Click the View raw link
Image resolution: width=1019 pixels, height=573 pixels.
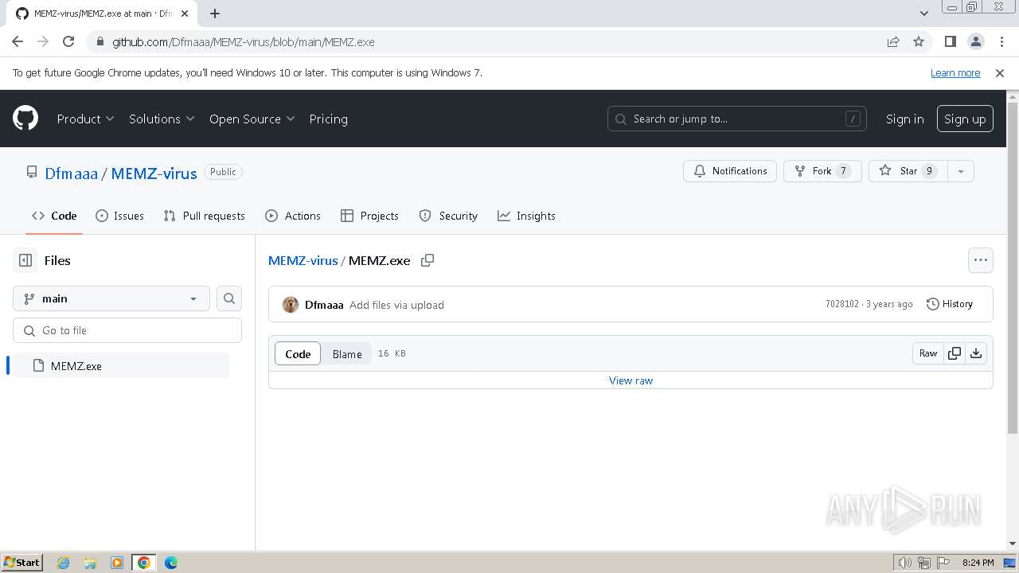tap(631, 380)
